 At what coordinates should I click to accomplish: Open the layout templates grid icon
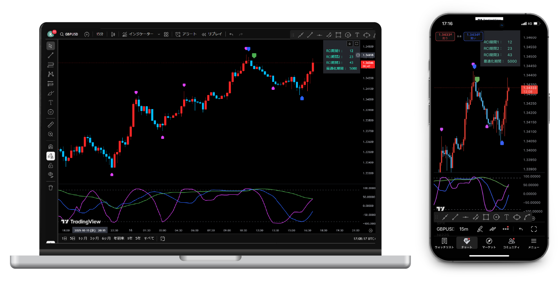point(166,34)
